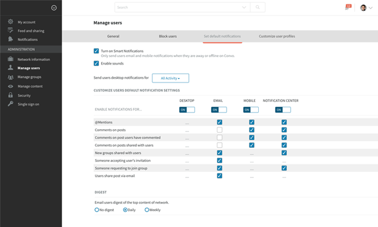Go to Notifications in sidebar

click(x=27, y=40)
